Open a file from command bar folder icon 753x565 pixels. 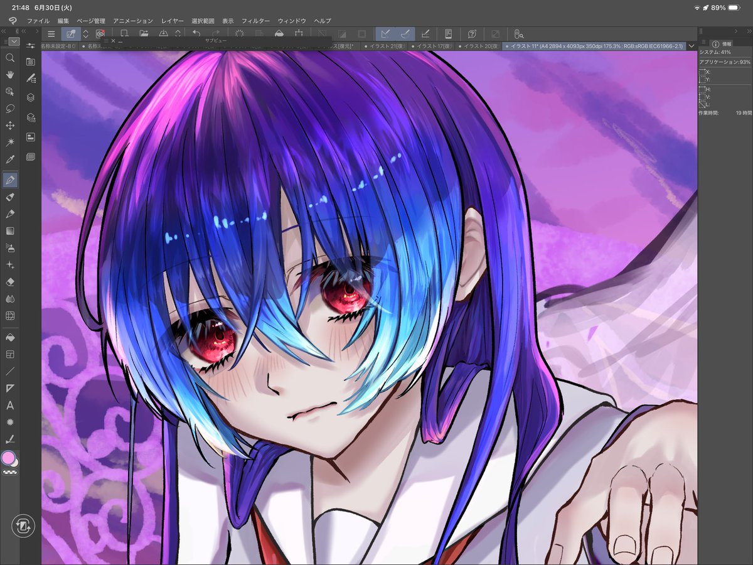coord(144,34)
